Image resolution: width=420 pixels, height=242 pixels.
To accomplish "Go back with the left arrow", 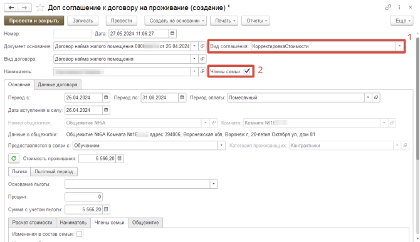I will 11,8.
